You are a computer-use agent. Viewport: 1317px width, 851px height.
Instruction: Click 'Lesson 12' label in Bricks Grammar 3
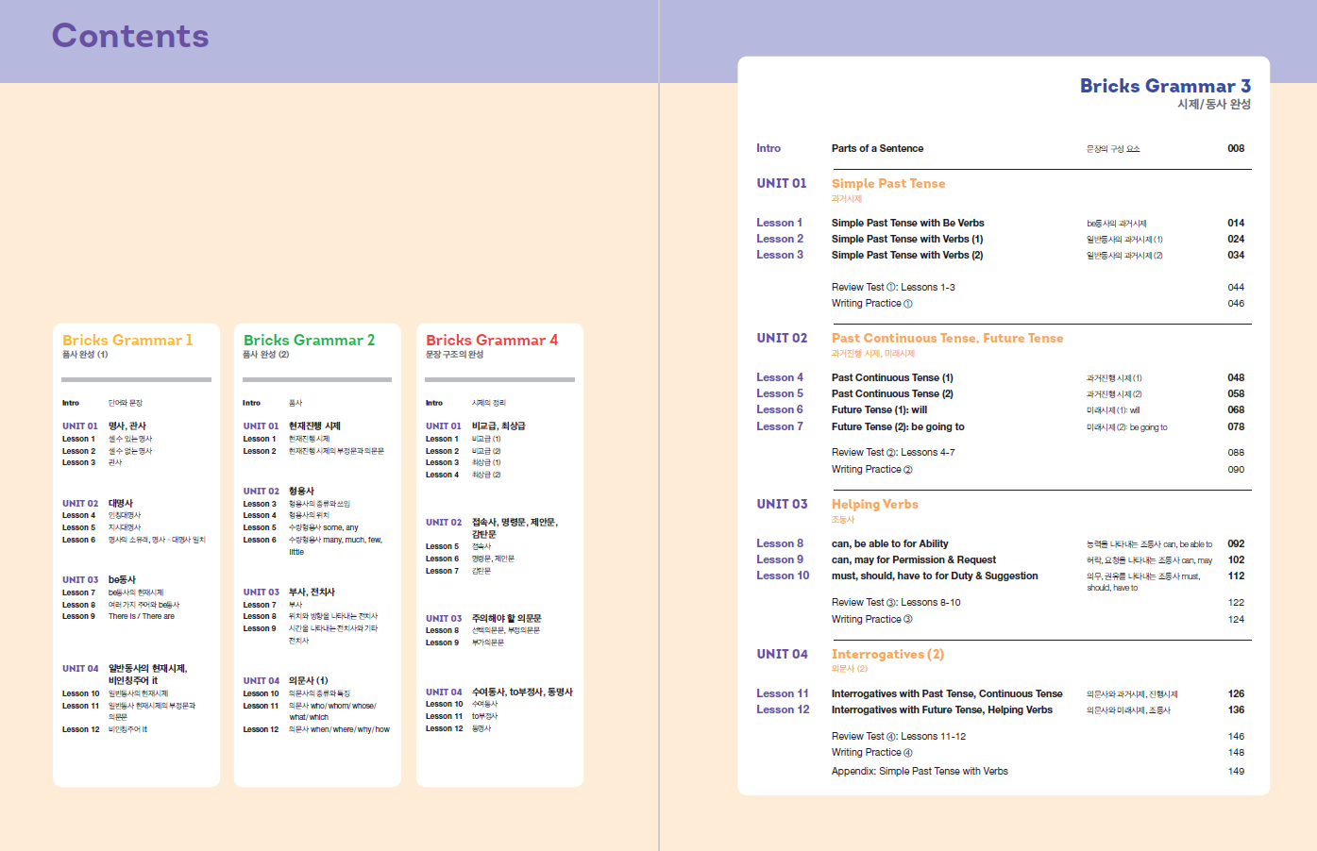pyautogui.click(x=783, y=709)
